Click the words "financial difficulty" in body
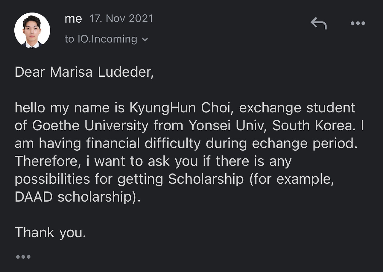The image size is (383, 272). pos(143,144)
